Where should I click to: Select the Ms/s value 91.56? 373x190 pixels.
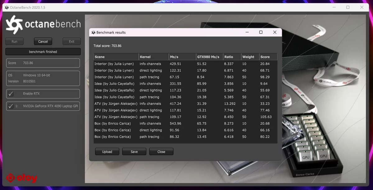click(x=175, y=130)
